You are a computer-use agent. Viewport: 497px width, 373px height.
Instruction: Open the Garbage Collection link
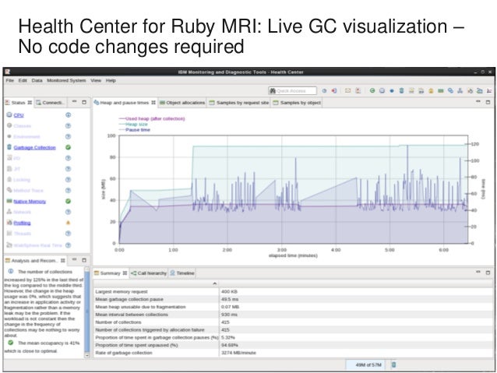[x=34, y=148]
